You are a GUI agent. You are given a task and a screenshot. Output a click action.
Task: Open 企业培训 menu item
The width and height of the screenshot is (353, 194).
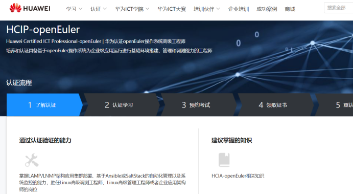click(239, 9)
